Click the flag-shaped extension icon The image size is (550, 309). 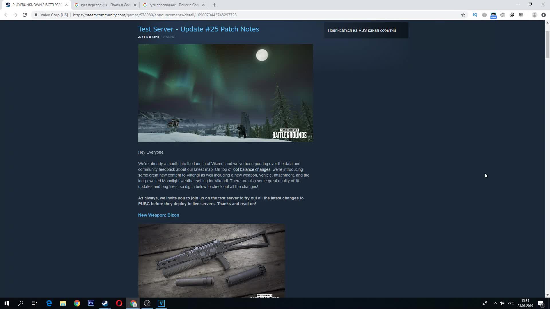[x=521, y=15]
